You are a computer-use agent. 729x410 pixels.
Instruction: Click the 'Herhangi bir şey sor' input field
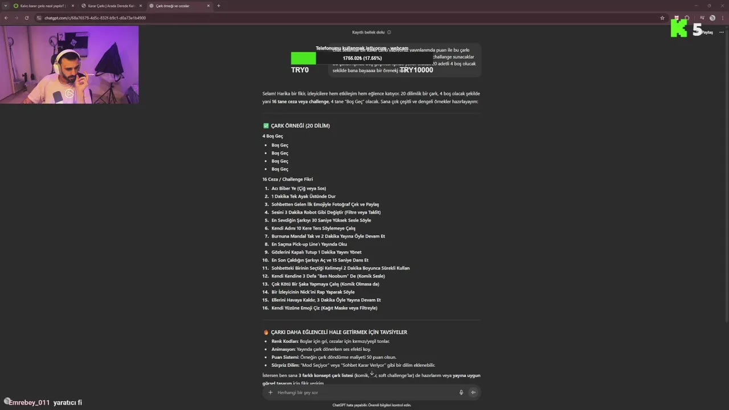(364, 392)
